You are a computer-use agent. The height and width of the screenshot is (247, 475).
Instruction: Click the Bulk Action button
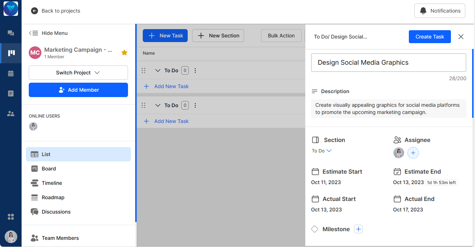(281, 36)
